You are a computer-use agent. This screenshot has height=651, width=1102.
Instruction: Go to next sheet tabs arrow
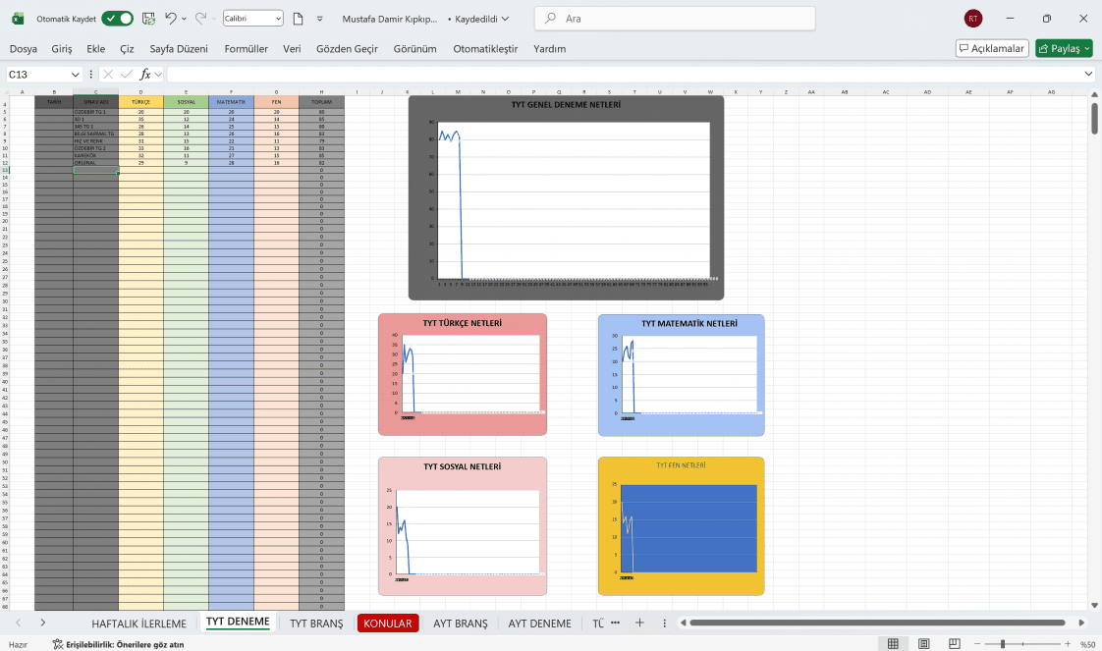(43, 623)
